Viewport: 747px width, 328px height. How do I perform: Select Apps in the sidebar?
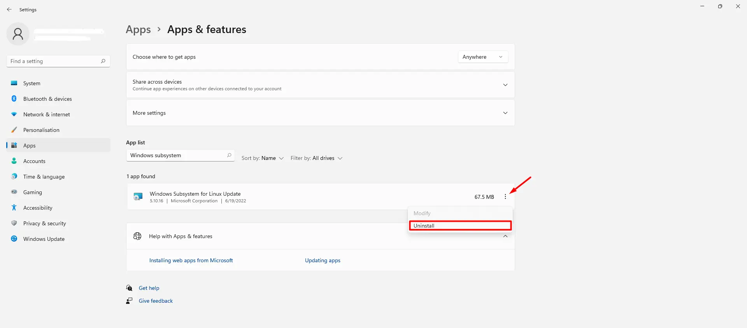[x=58, y=146]
